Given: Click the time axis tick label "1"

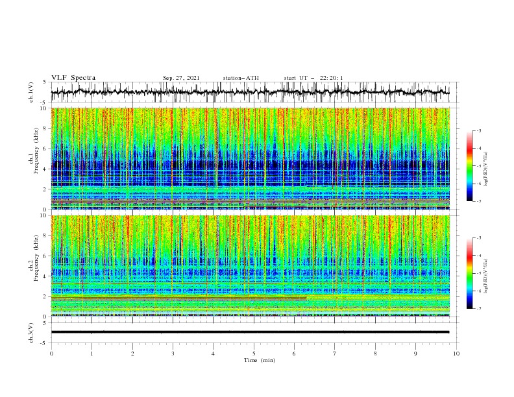Looking at the screenshot, I should point(92,354).
